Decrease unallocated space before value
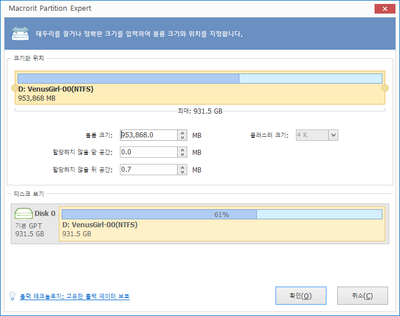The image size is (400, 316). (x=182, y=155)
